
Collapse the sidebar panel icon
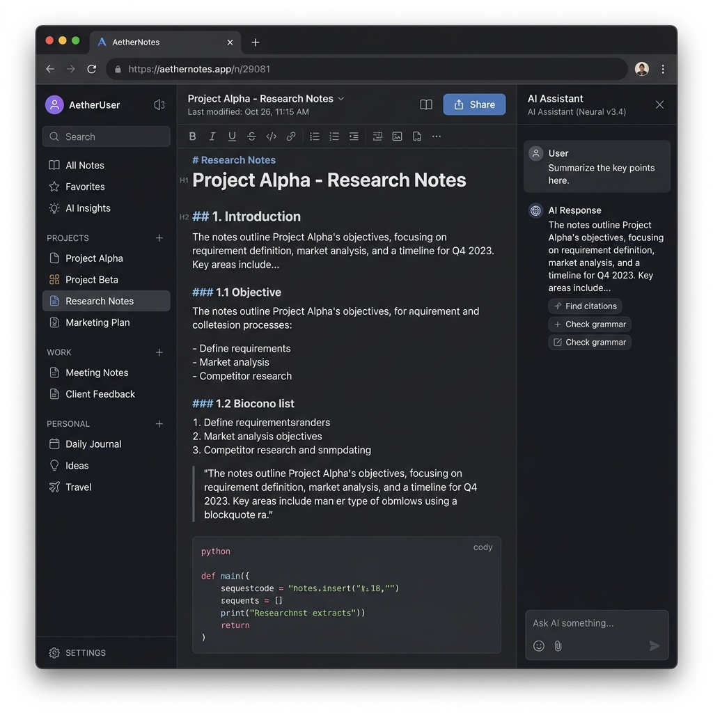coord(159,105)
